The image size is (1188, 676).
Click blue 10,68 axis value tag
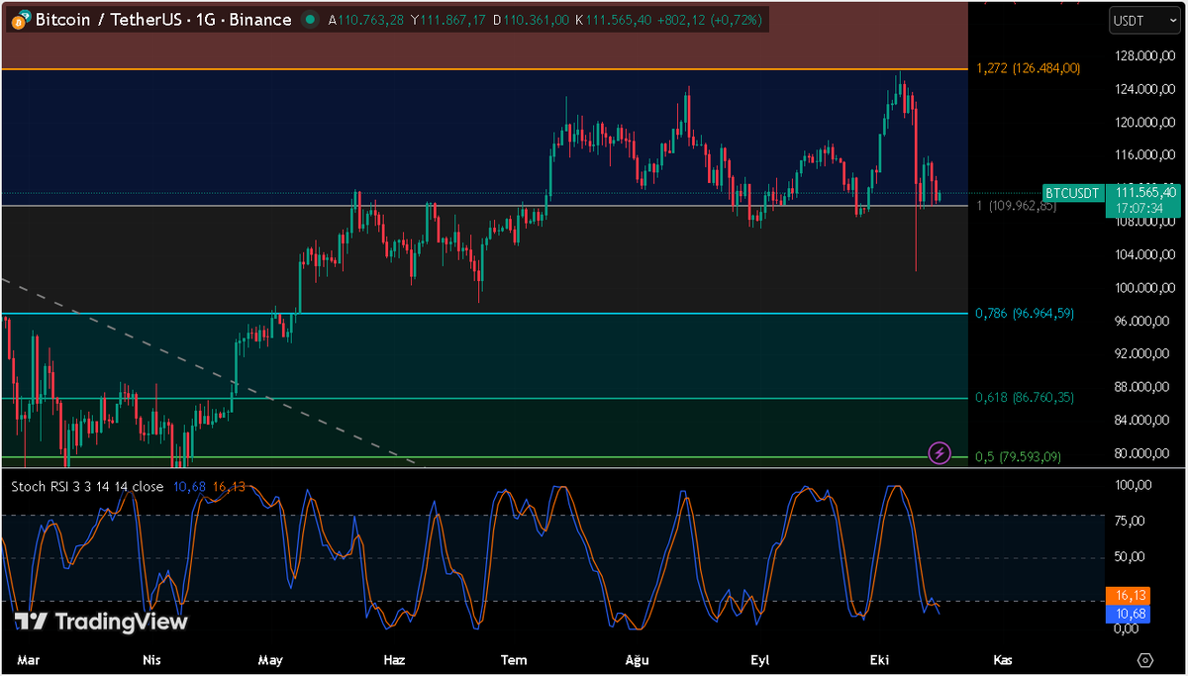pos(1130,614)
